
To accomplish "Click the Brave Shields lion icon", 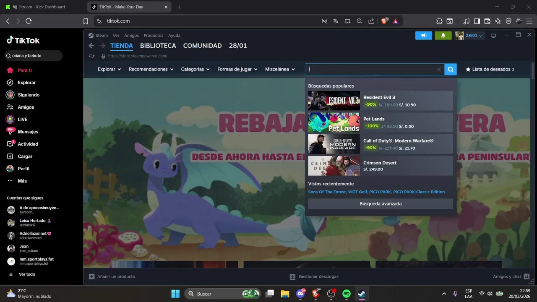I will pos(384,21).
